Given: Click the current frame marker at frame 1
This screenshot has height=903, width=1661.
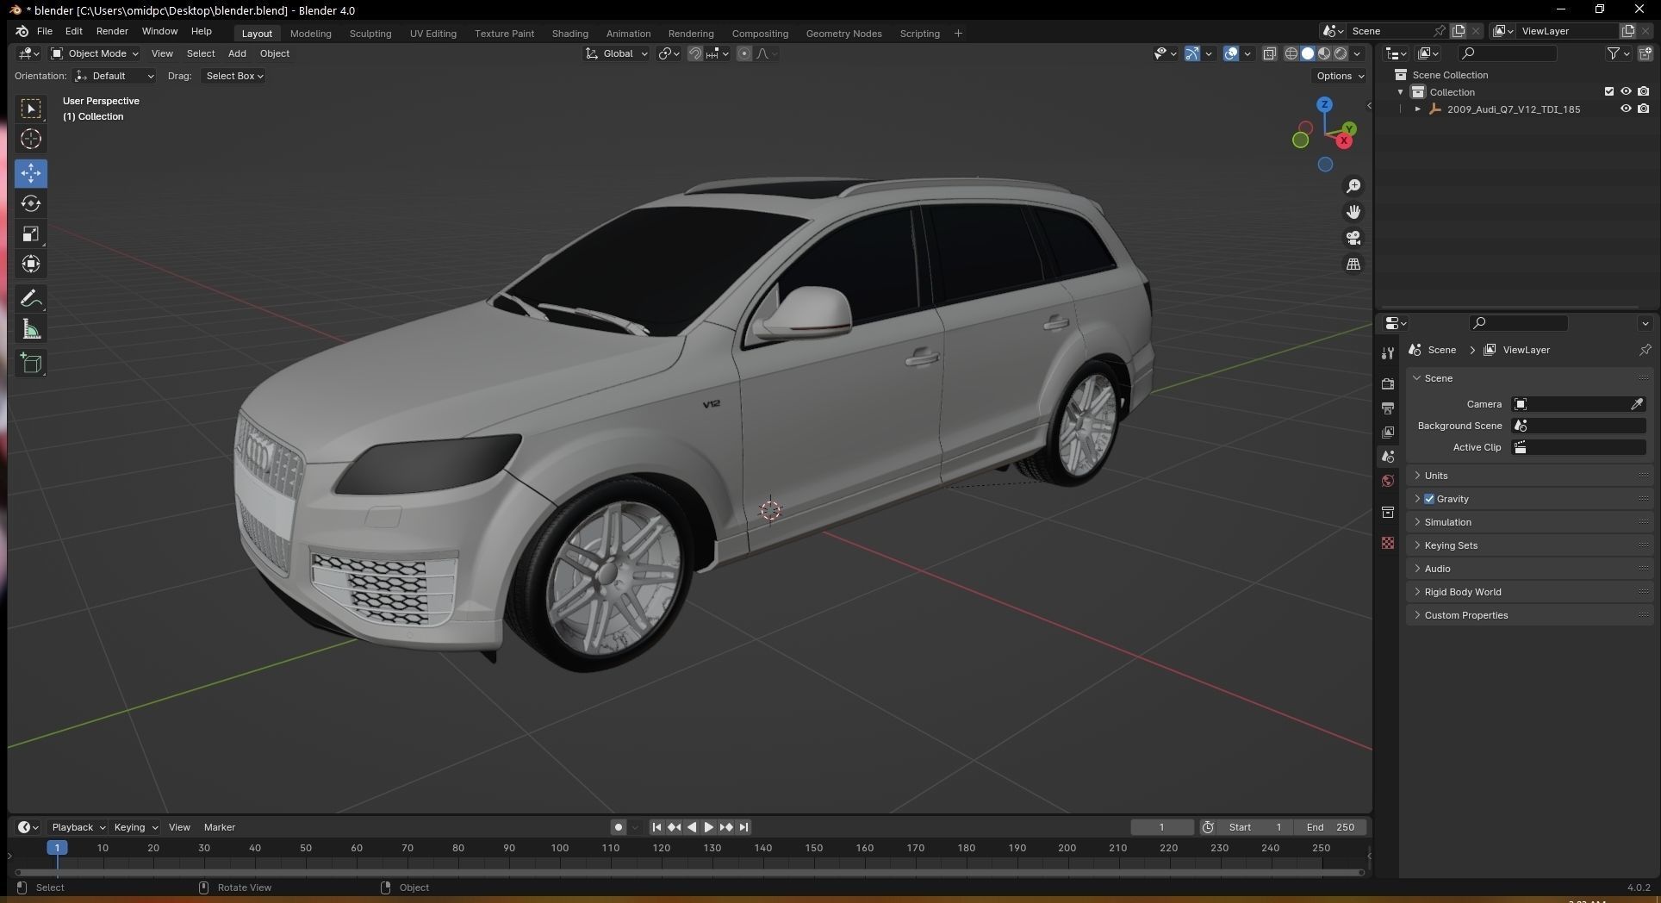Looking at the screenshot, I should [57, 848].
